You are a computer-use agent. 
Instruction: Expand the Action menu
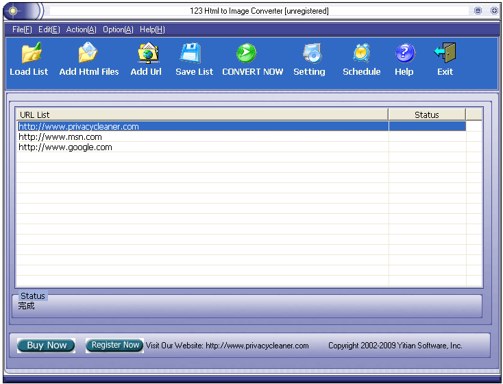pos(81,29)
